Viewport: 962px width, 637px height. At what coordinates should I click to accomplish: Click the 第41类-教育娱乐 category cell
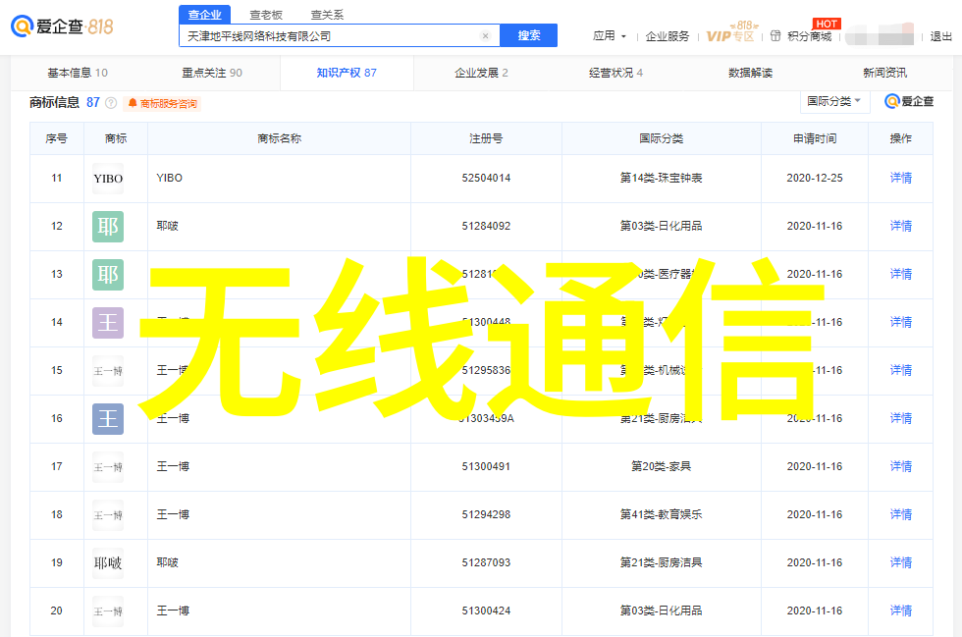[x=661, y=514]
